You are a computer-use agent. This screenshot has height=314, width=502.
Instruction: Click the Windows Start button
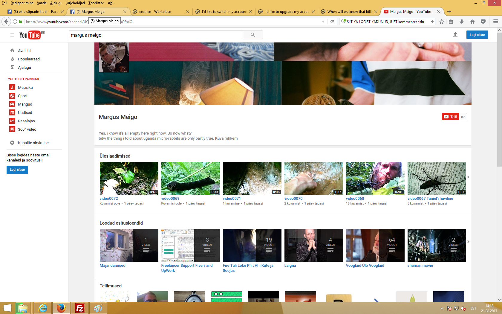point(7,308)
